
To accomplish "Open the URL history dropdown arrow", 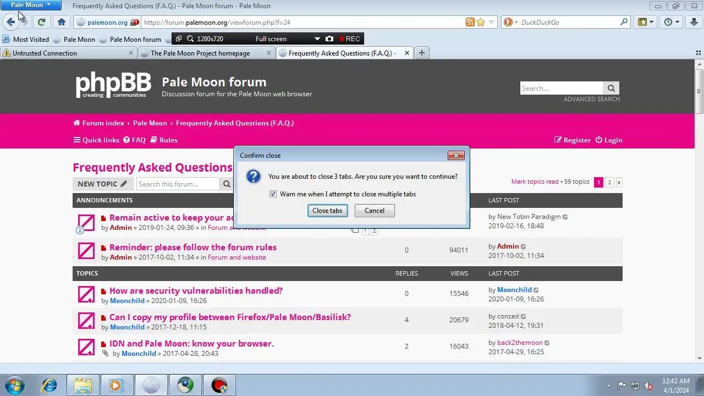I will click(492, 22).
